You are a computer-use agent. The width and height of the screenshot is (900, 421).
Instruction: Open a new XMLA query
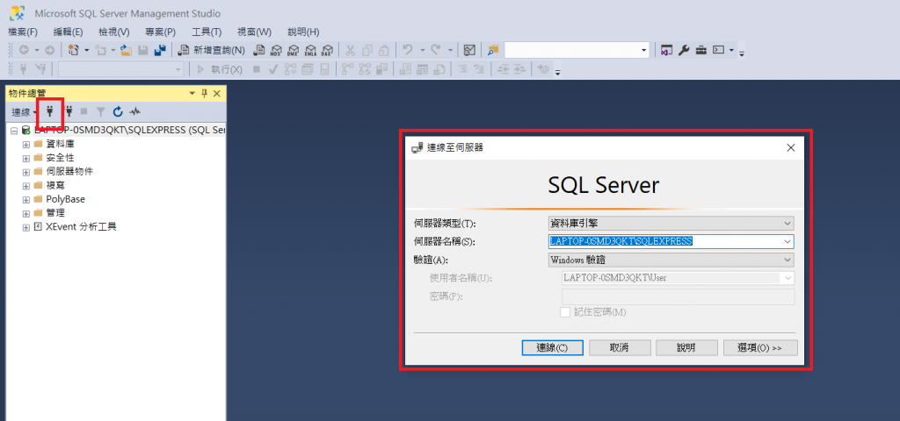click(310, 50)
